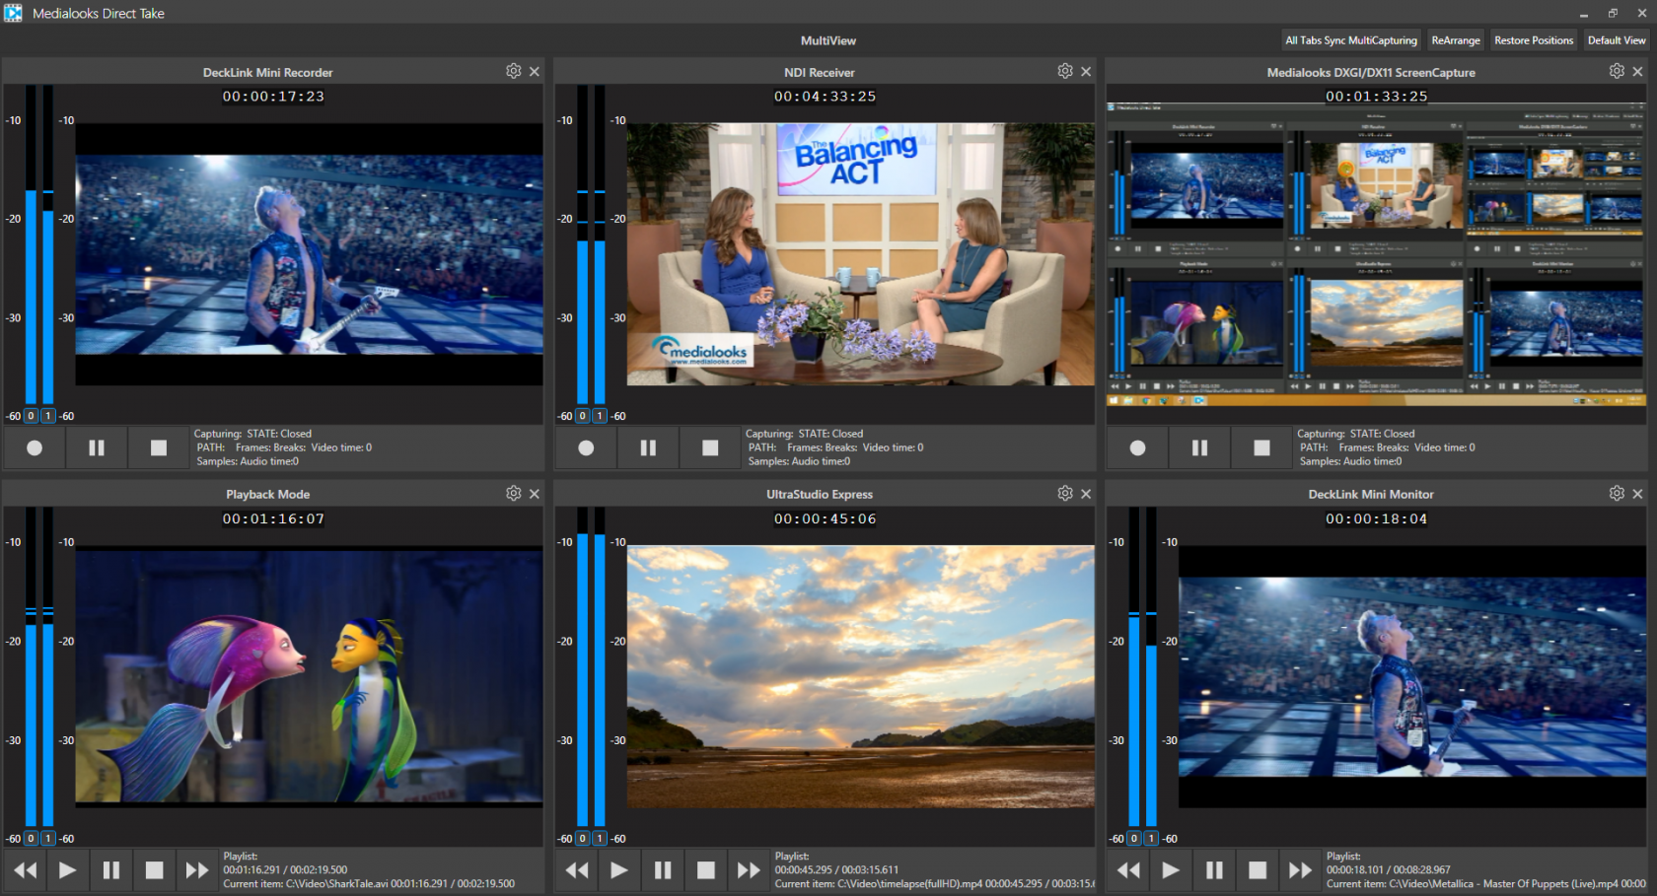Open settings for DeckLink Mini Monitor

1616,493
